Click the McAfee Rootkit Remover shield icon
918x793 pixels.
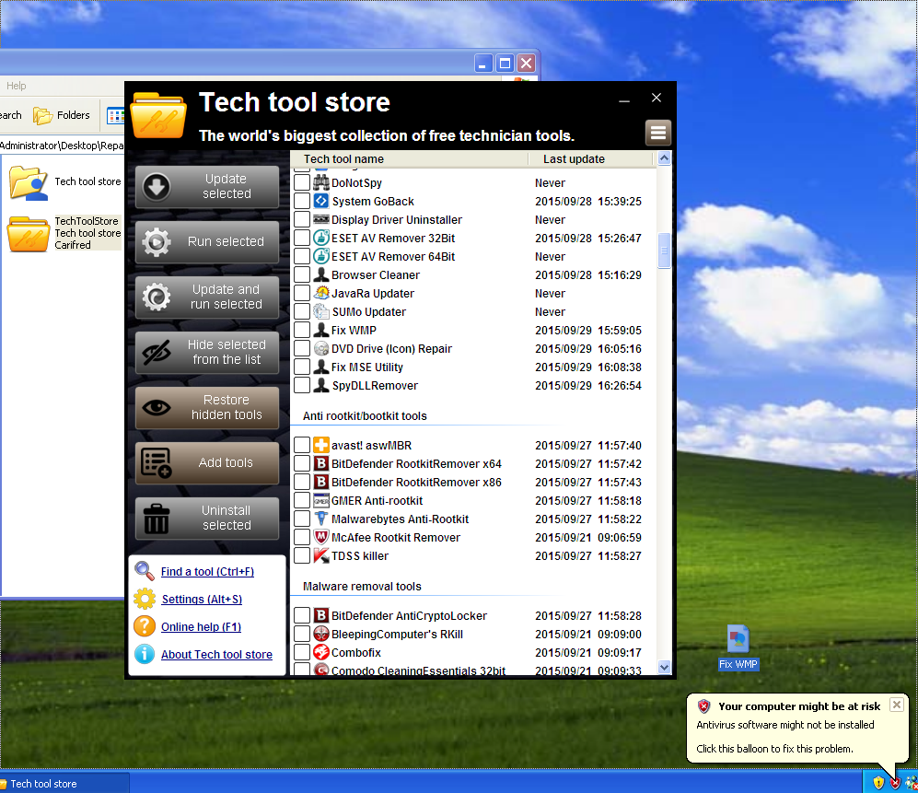click(x=320, y=537)
